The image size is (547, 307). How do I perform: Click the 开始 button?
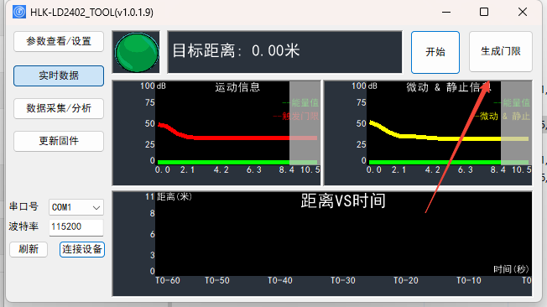point(435,52)
